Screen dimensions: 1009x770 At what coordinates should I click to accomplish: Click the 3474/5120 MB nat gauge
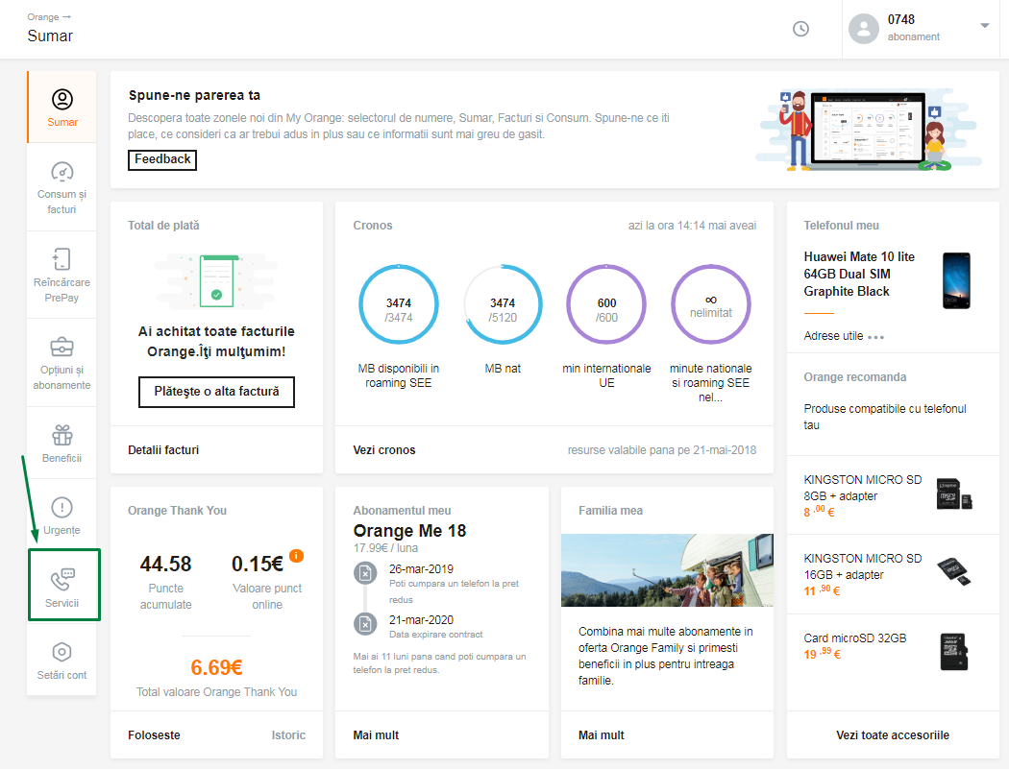503,304
